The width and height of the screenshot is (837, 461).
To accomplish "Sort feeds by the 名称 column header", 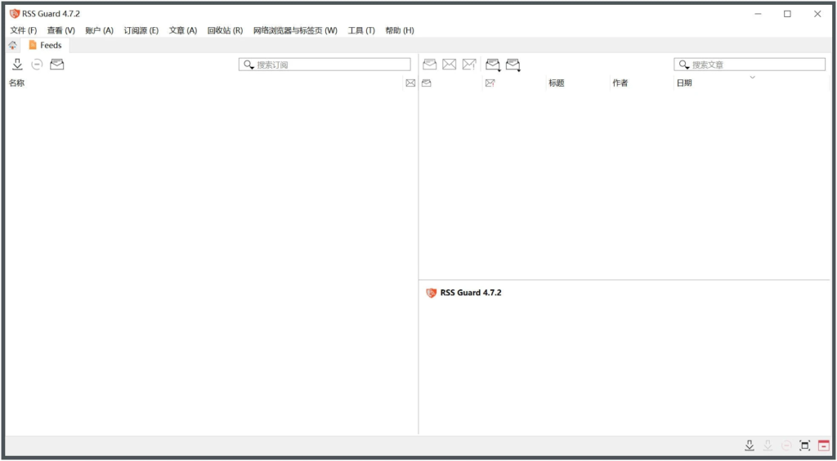I will pos(16,83).
